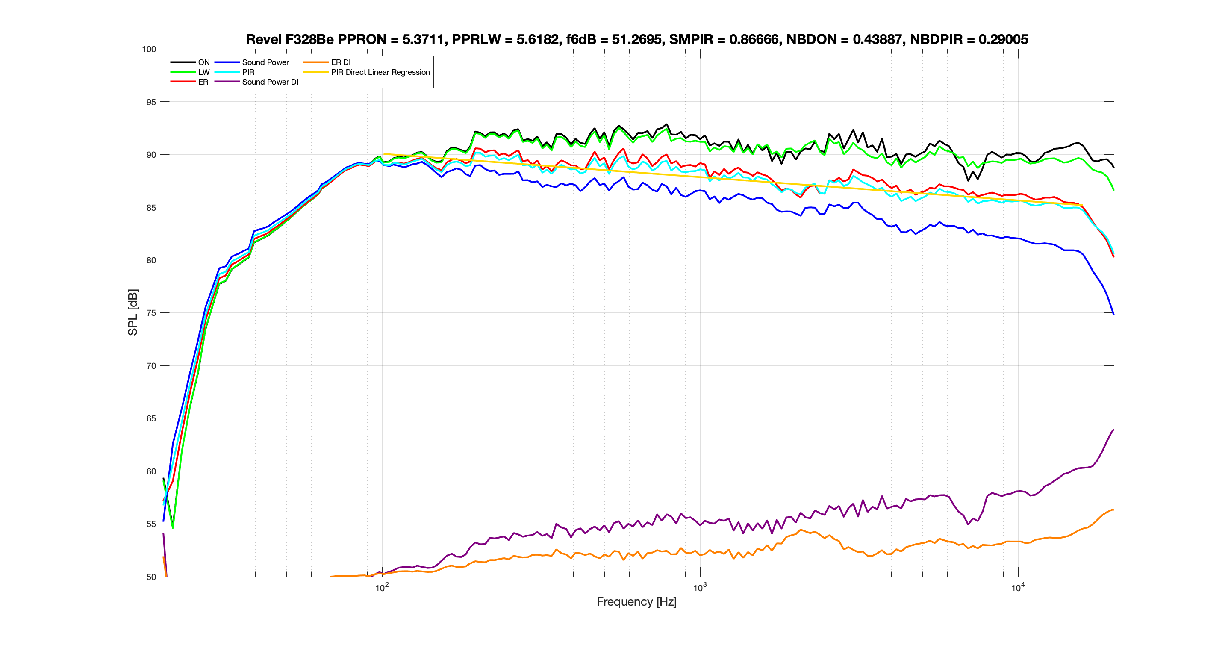Screen dimensions: 1231x648
Task: Click the 70 y-axis tick label
Action: pyautogui.click(x=151, y=366)
